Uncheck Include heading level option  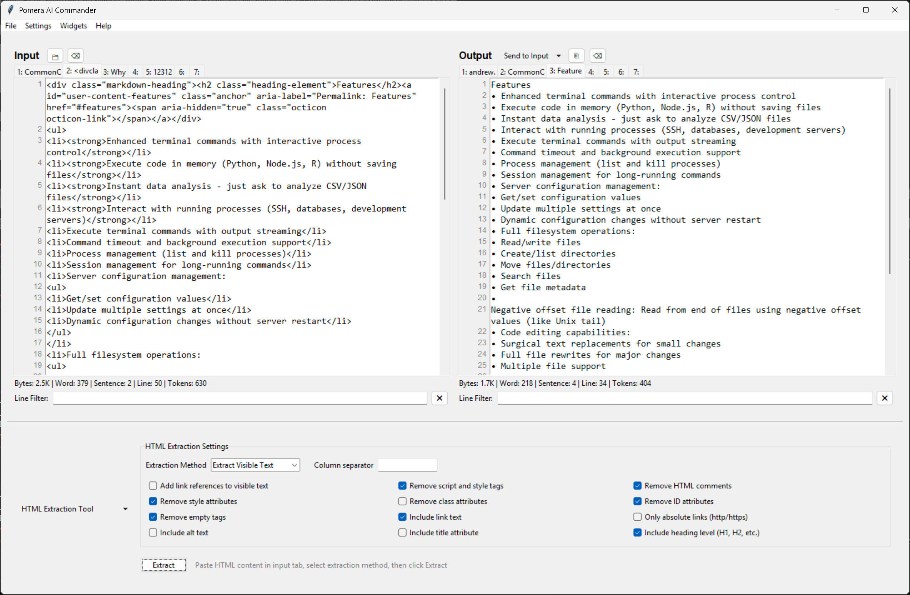637,533
